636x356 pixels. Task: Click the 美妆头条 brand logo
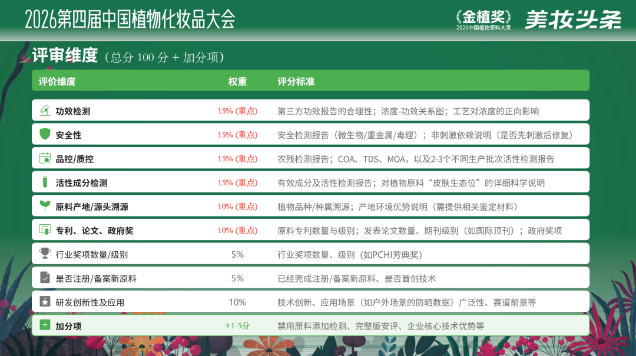point(573,19)
